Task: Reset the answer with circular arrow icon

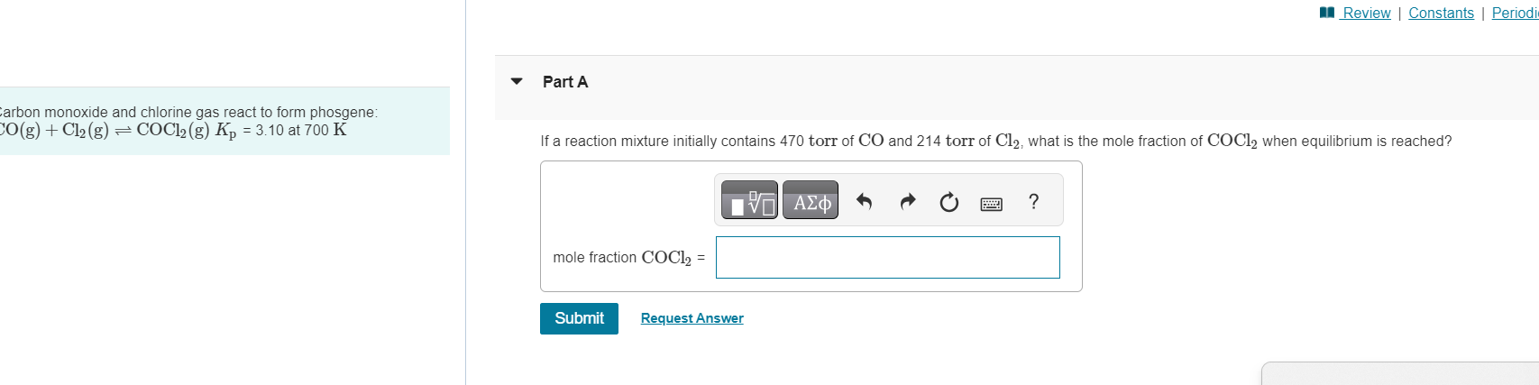Action: [948, 202]
